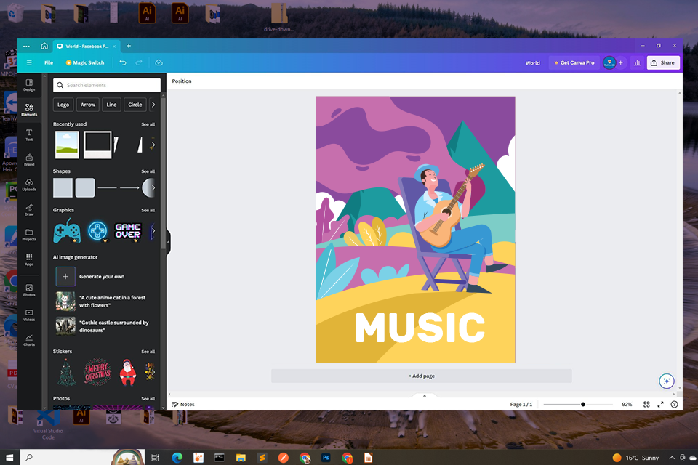Add the GAME OVER graphic

coord(128,231)
